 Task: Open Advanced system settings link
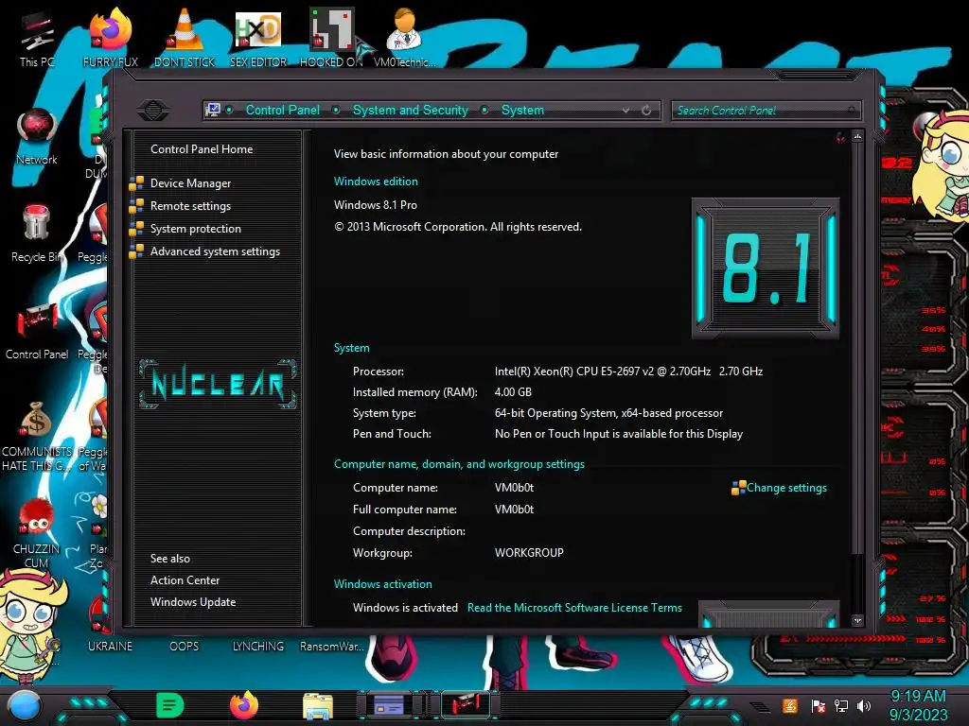click(215, 251)
